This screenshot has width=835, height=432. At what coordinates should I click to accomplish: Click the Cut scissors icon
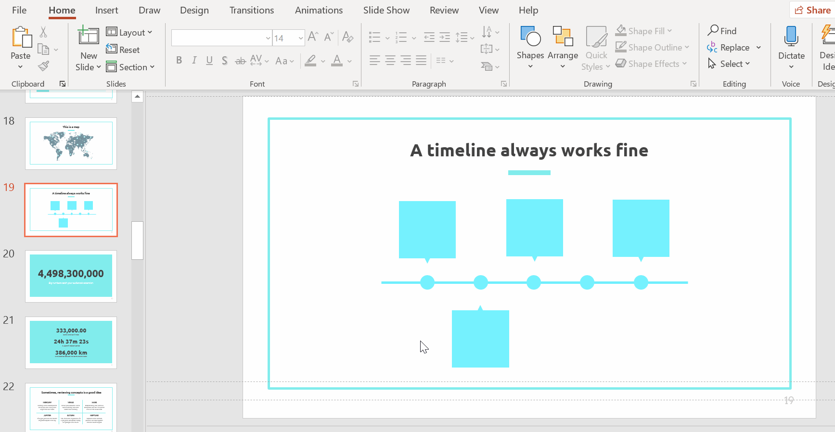pyautogui.click(x=43, y=32)
